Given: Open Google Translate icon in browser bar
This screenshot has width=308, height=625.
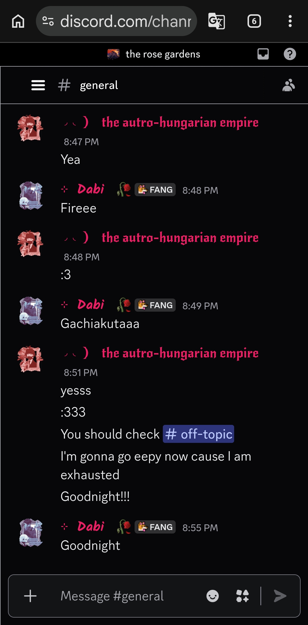Looking at the screenshot, I should 216,21.
